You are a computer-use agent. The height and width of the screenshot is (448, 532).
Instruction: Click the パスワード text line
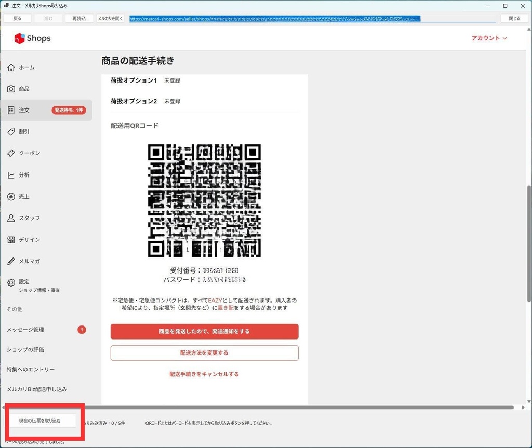coord(204,280)
